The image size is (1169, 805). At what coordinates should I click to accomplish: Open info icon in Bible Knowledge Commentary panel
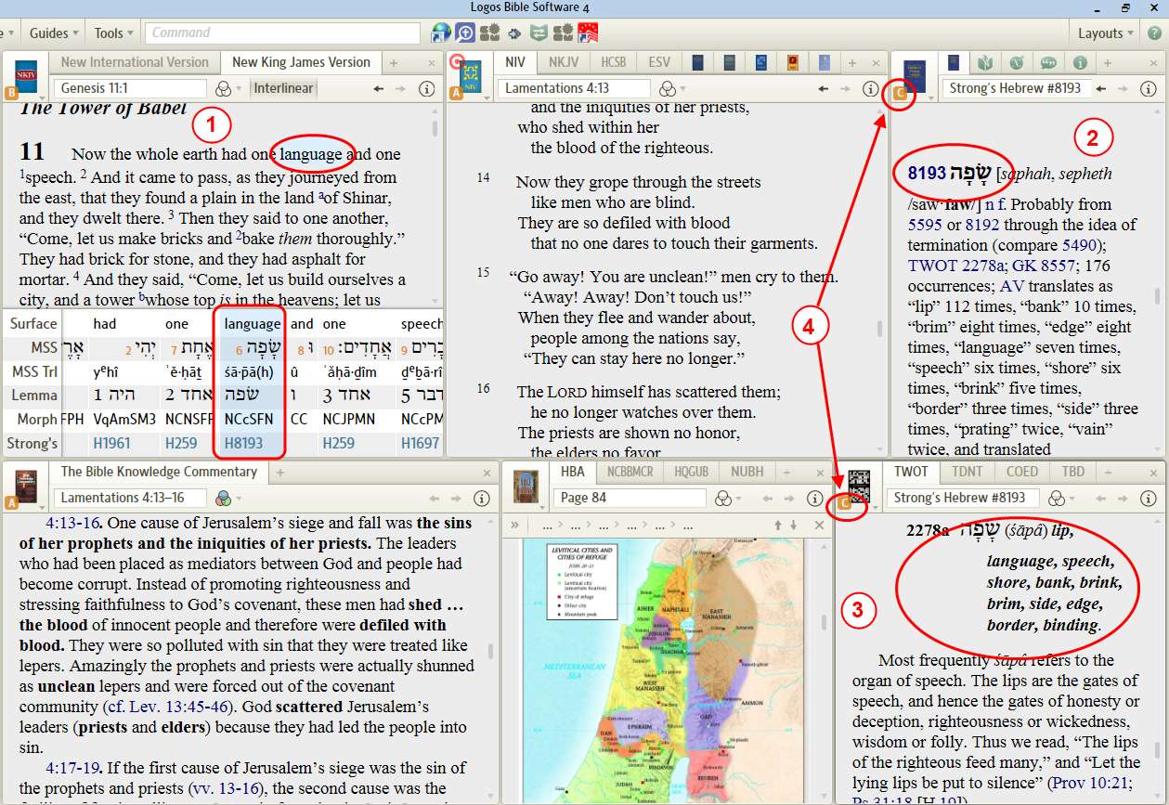(482, 499)
